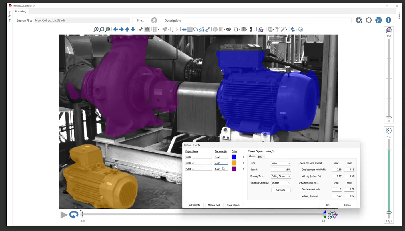Open the Type dropdown showing Motor
This screenshot has height=231, width=405.
tap(281, 163)
